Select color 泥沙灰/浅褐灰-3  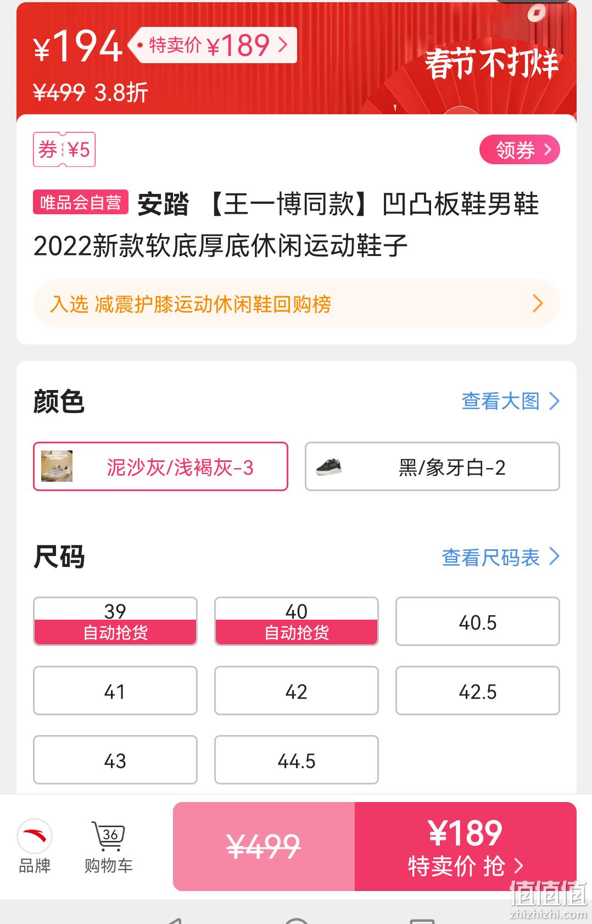pos(160,466)
